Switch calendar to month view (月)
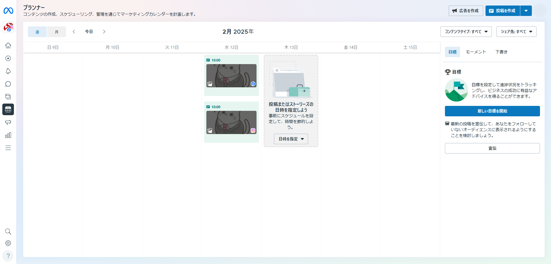The width and height of the screenshot is (551, 264). click(57, 32)
